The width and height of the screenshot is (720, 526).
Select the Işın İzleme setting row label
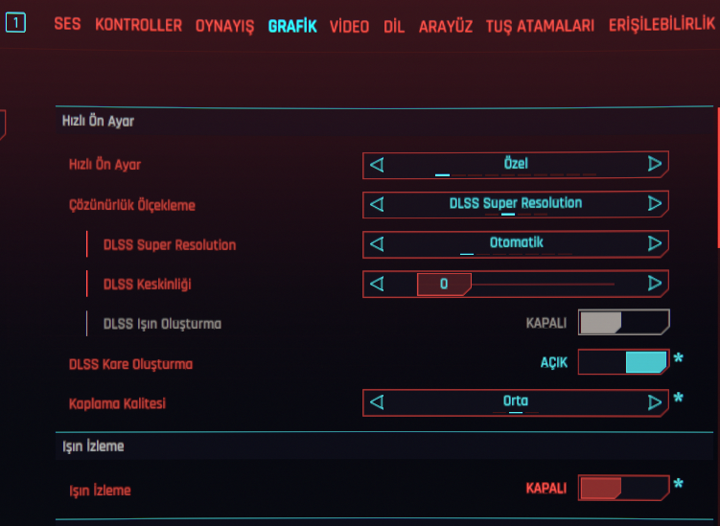[x=100, y=491]
